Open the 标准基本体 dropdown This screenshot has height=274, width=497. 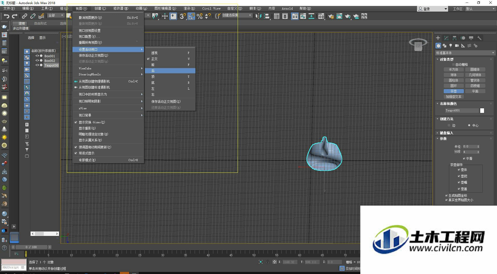(x=465, y=53)
